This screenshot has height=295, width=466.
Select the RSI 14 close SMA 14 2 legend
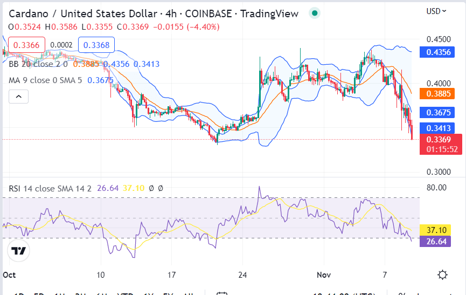click(50, 188)
